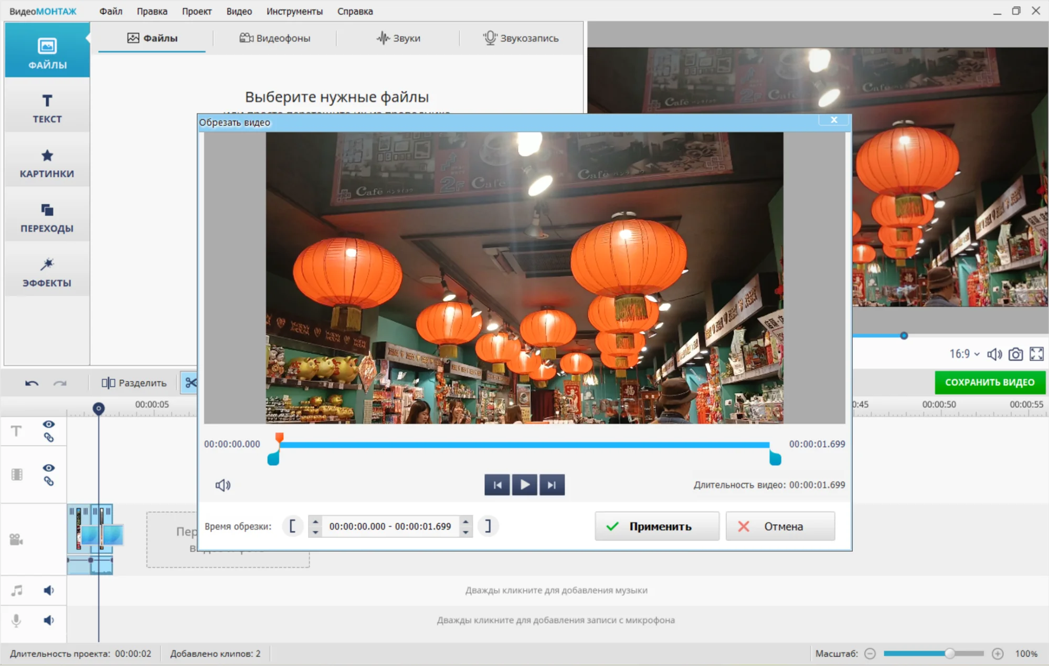Image resolution: width=1049 pixels, height=666 pixels.
Task: Open the ТЕКСТ sidebar section
Action: [47, 108]
